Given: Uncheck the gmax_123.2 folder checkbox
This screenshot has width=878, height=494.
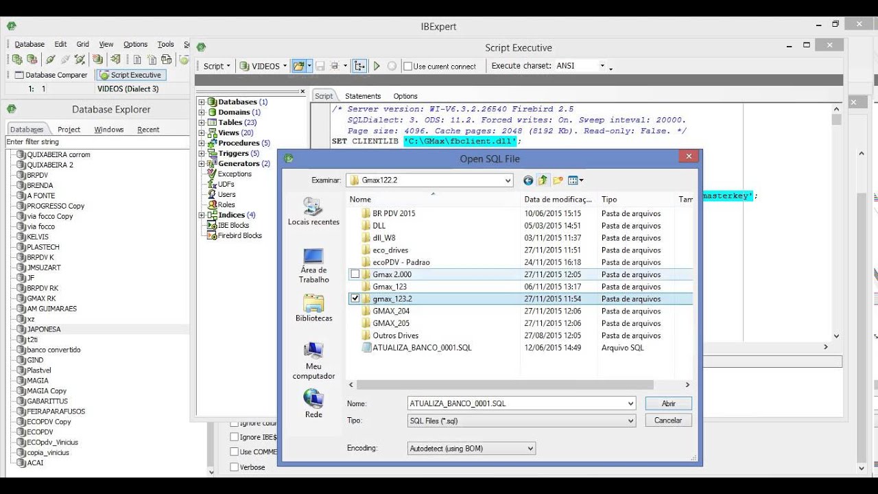Looking at the screenshot, I should [x=355, y=298].
